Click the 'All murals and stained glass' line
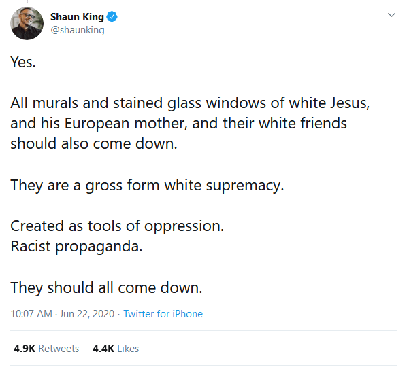 (x=190, y=103)
